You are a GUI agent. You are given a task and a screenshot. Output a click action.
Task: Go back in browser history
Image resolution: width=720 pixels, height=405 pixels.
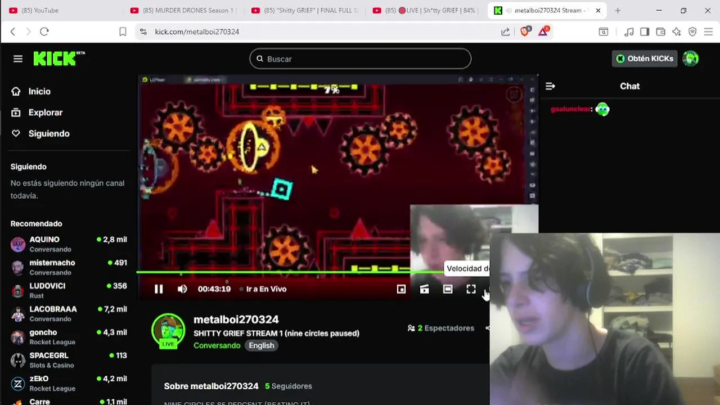pos(13,31)
